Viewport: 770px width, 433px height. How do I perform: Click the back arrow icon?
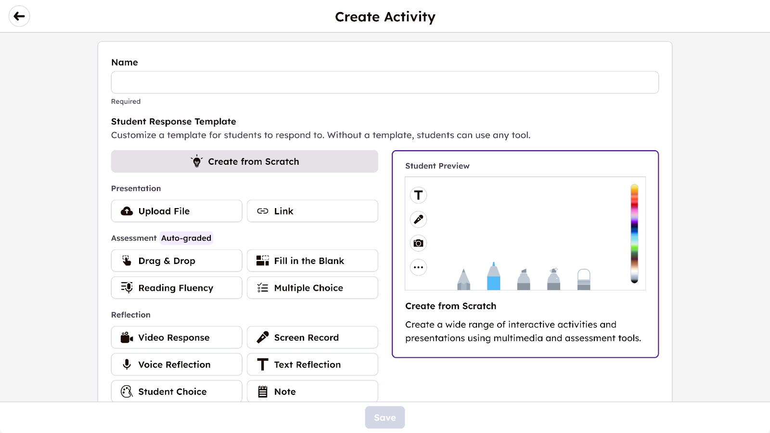click(19, 16)
